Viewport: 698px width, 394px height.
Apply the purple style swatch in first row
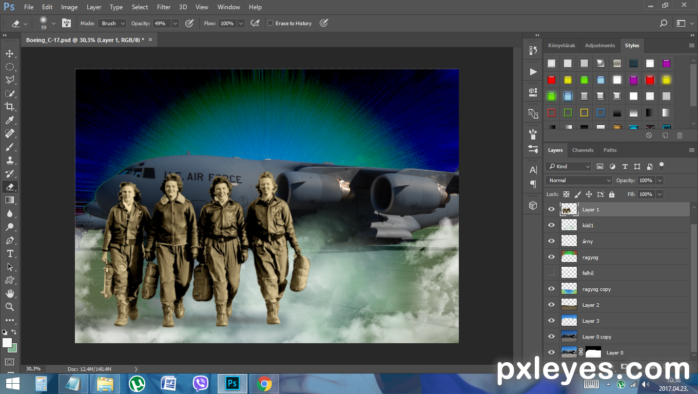(666, 64)
